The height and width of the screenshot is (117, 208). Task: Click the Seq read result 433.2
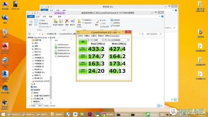[98, 49]
